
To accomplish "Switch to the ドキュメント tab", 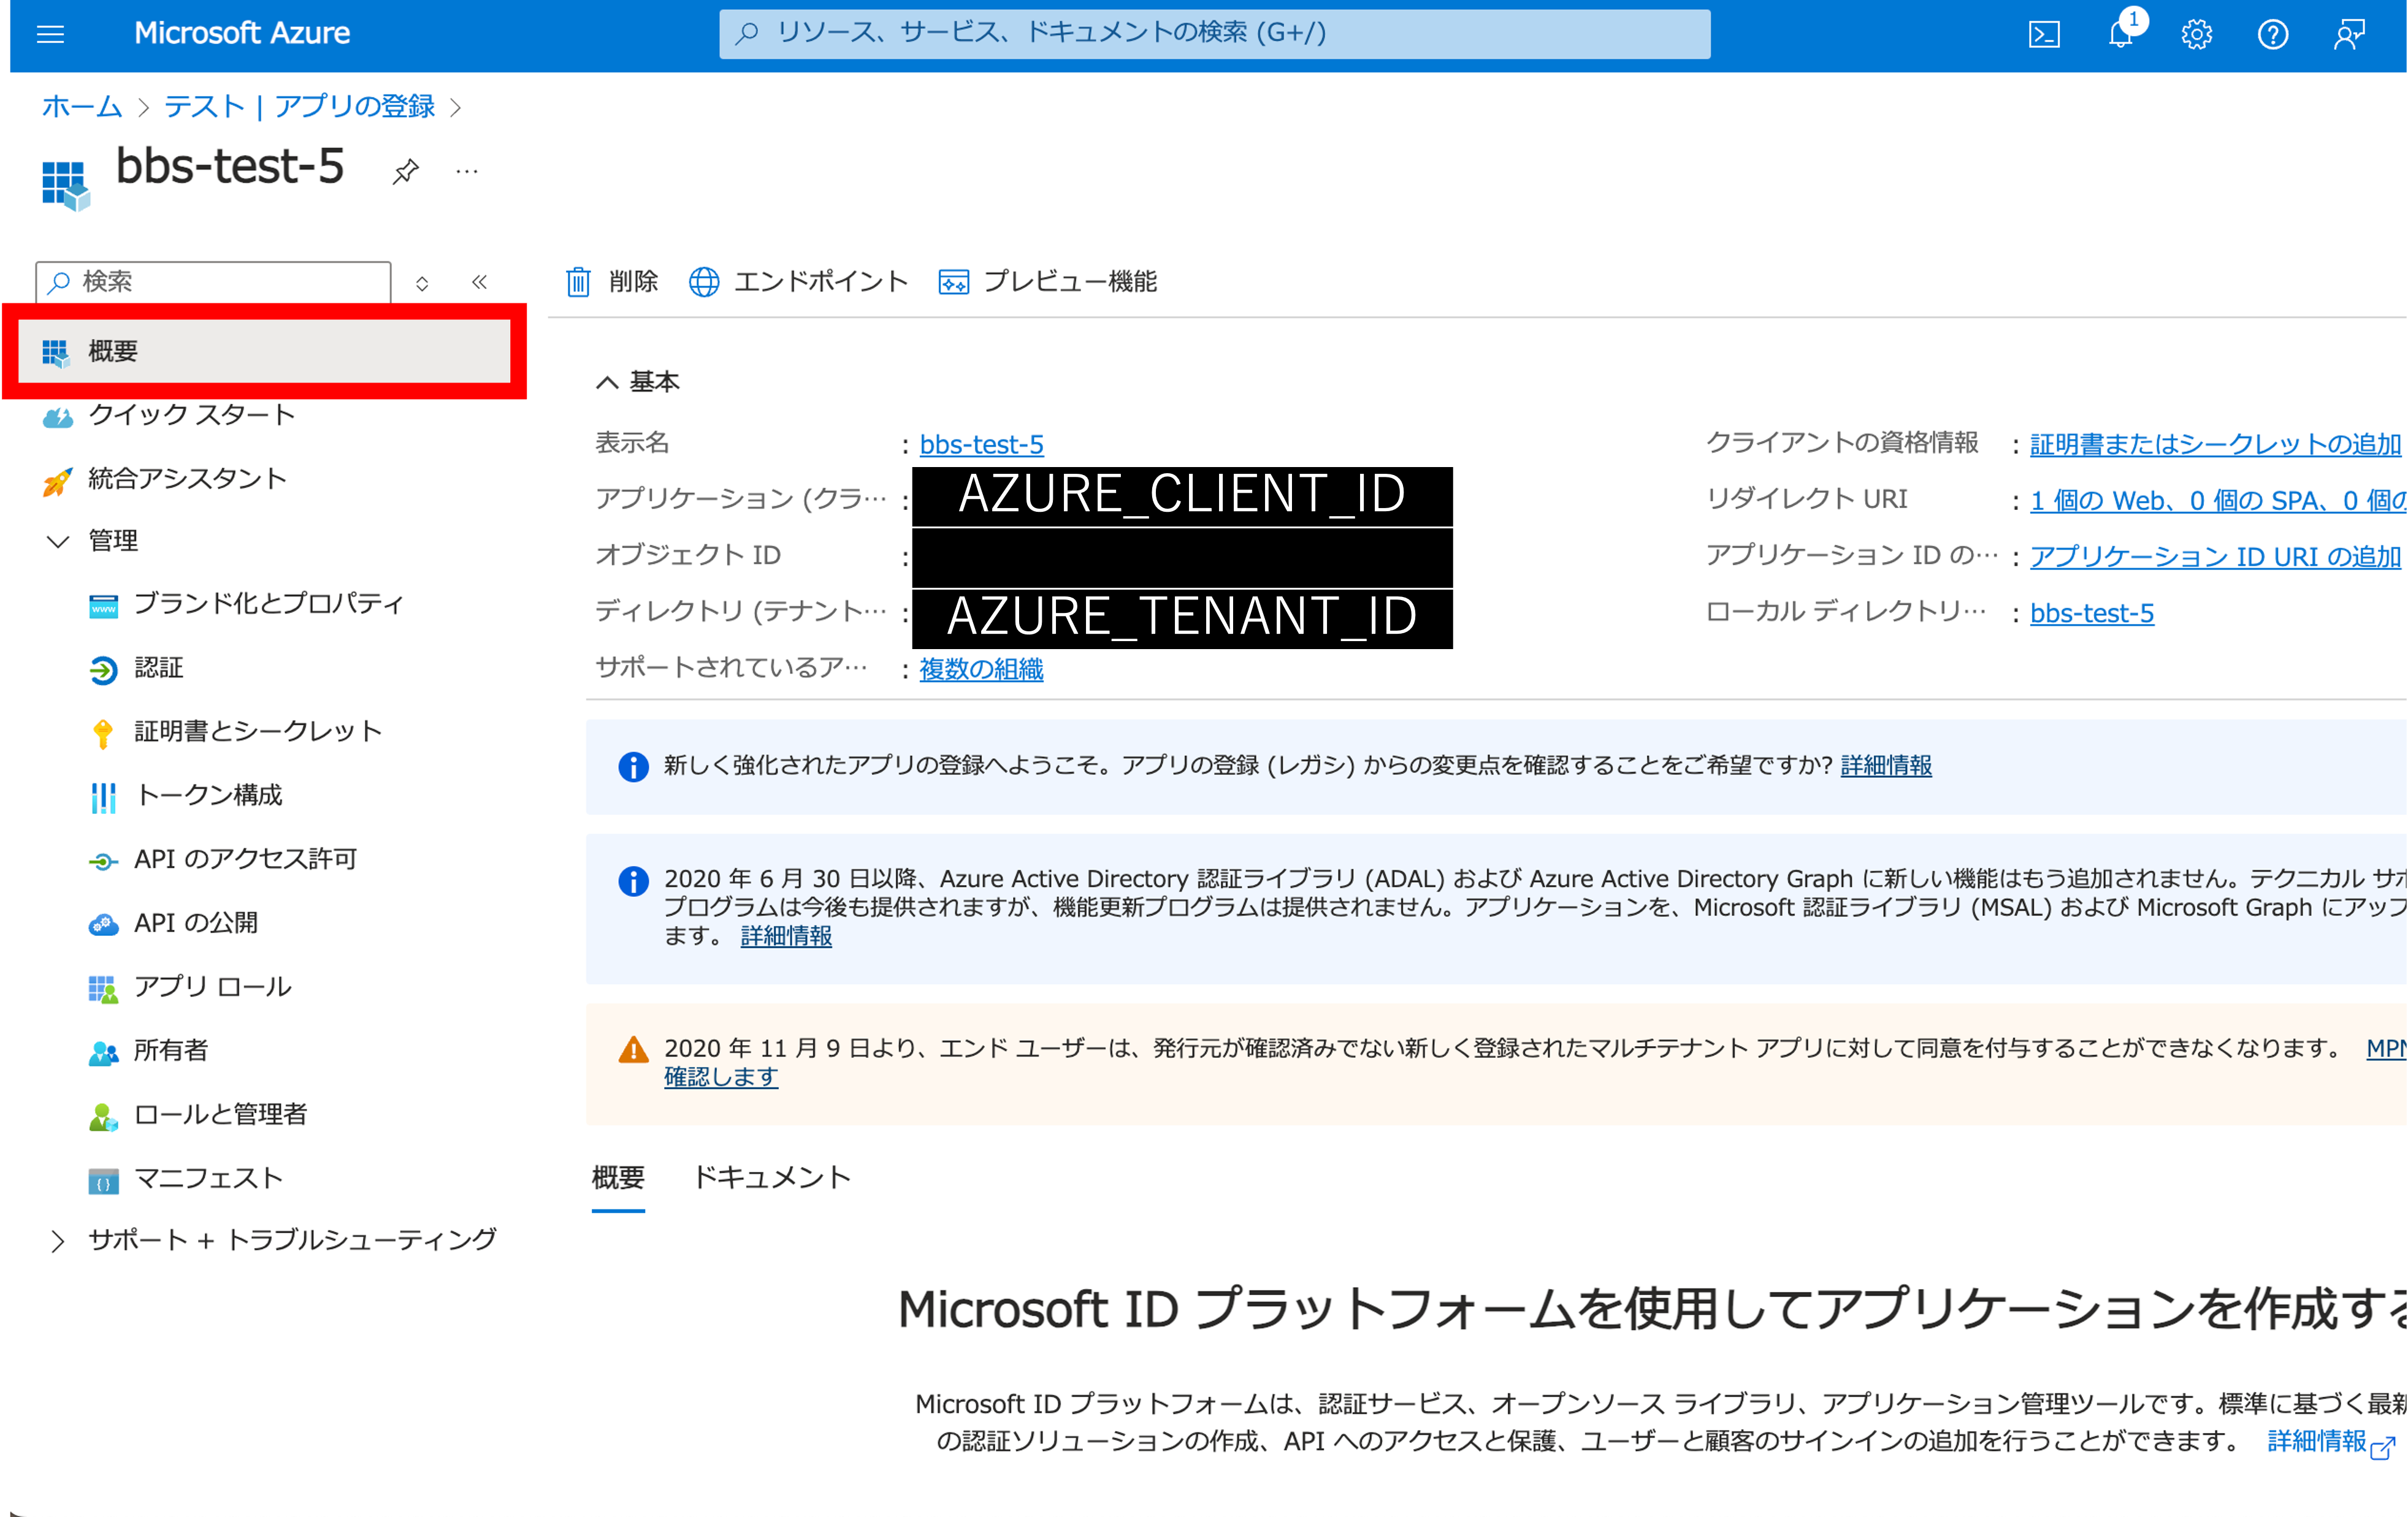I will tap(771, 1177).
